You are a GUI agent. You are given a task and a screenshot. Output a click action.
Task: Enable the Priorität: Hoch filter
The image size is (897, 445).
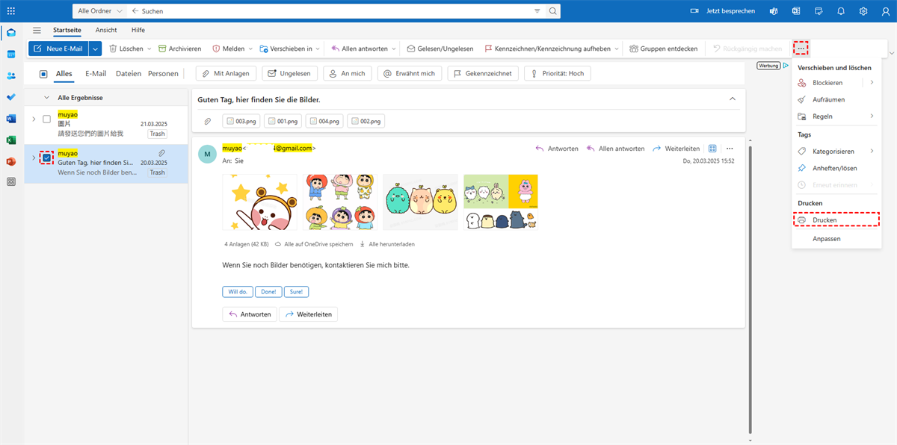click(558, 74)
